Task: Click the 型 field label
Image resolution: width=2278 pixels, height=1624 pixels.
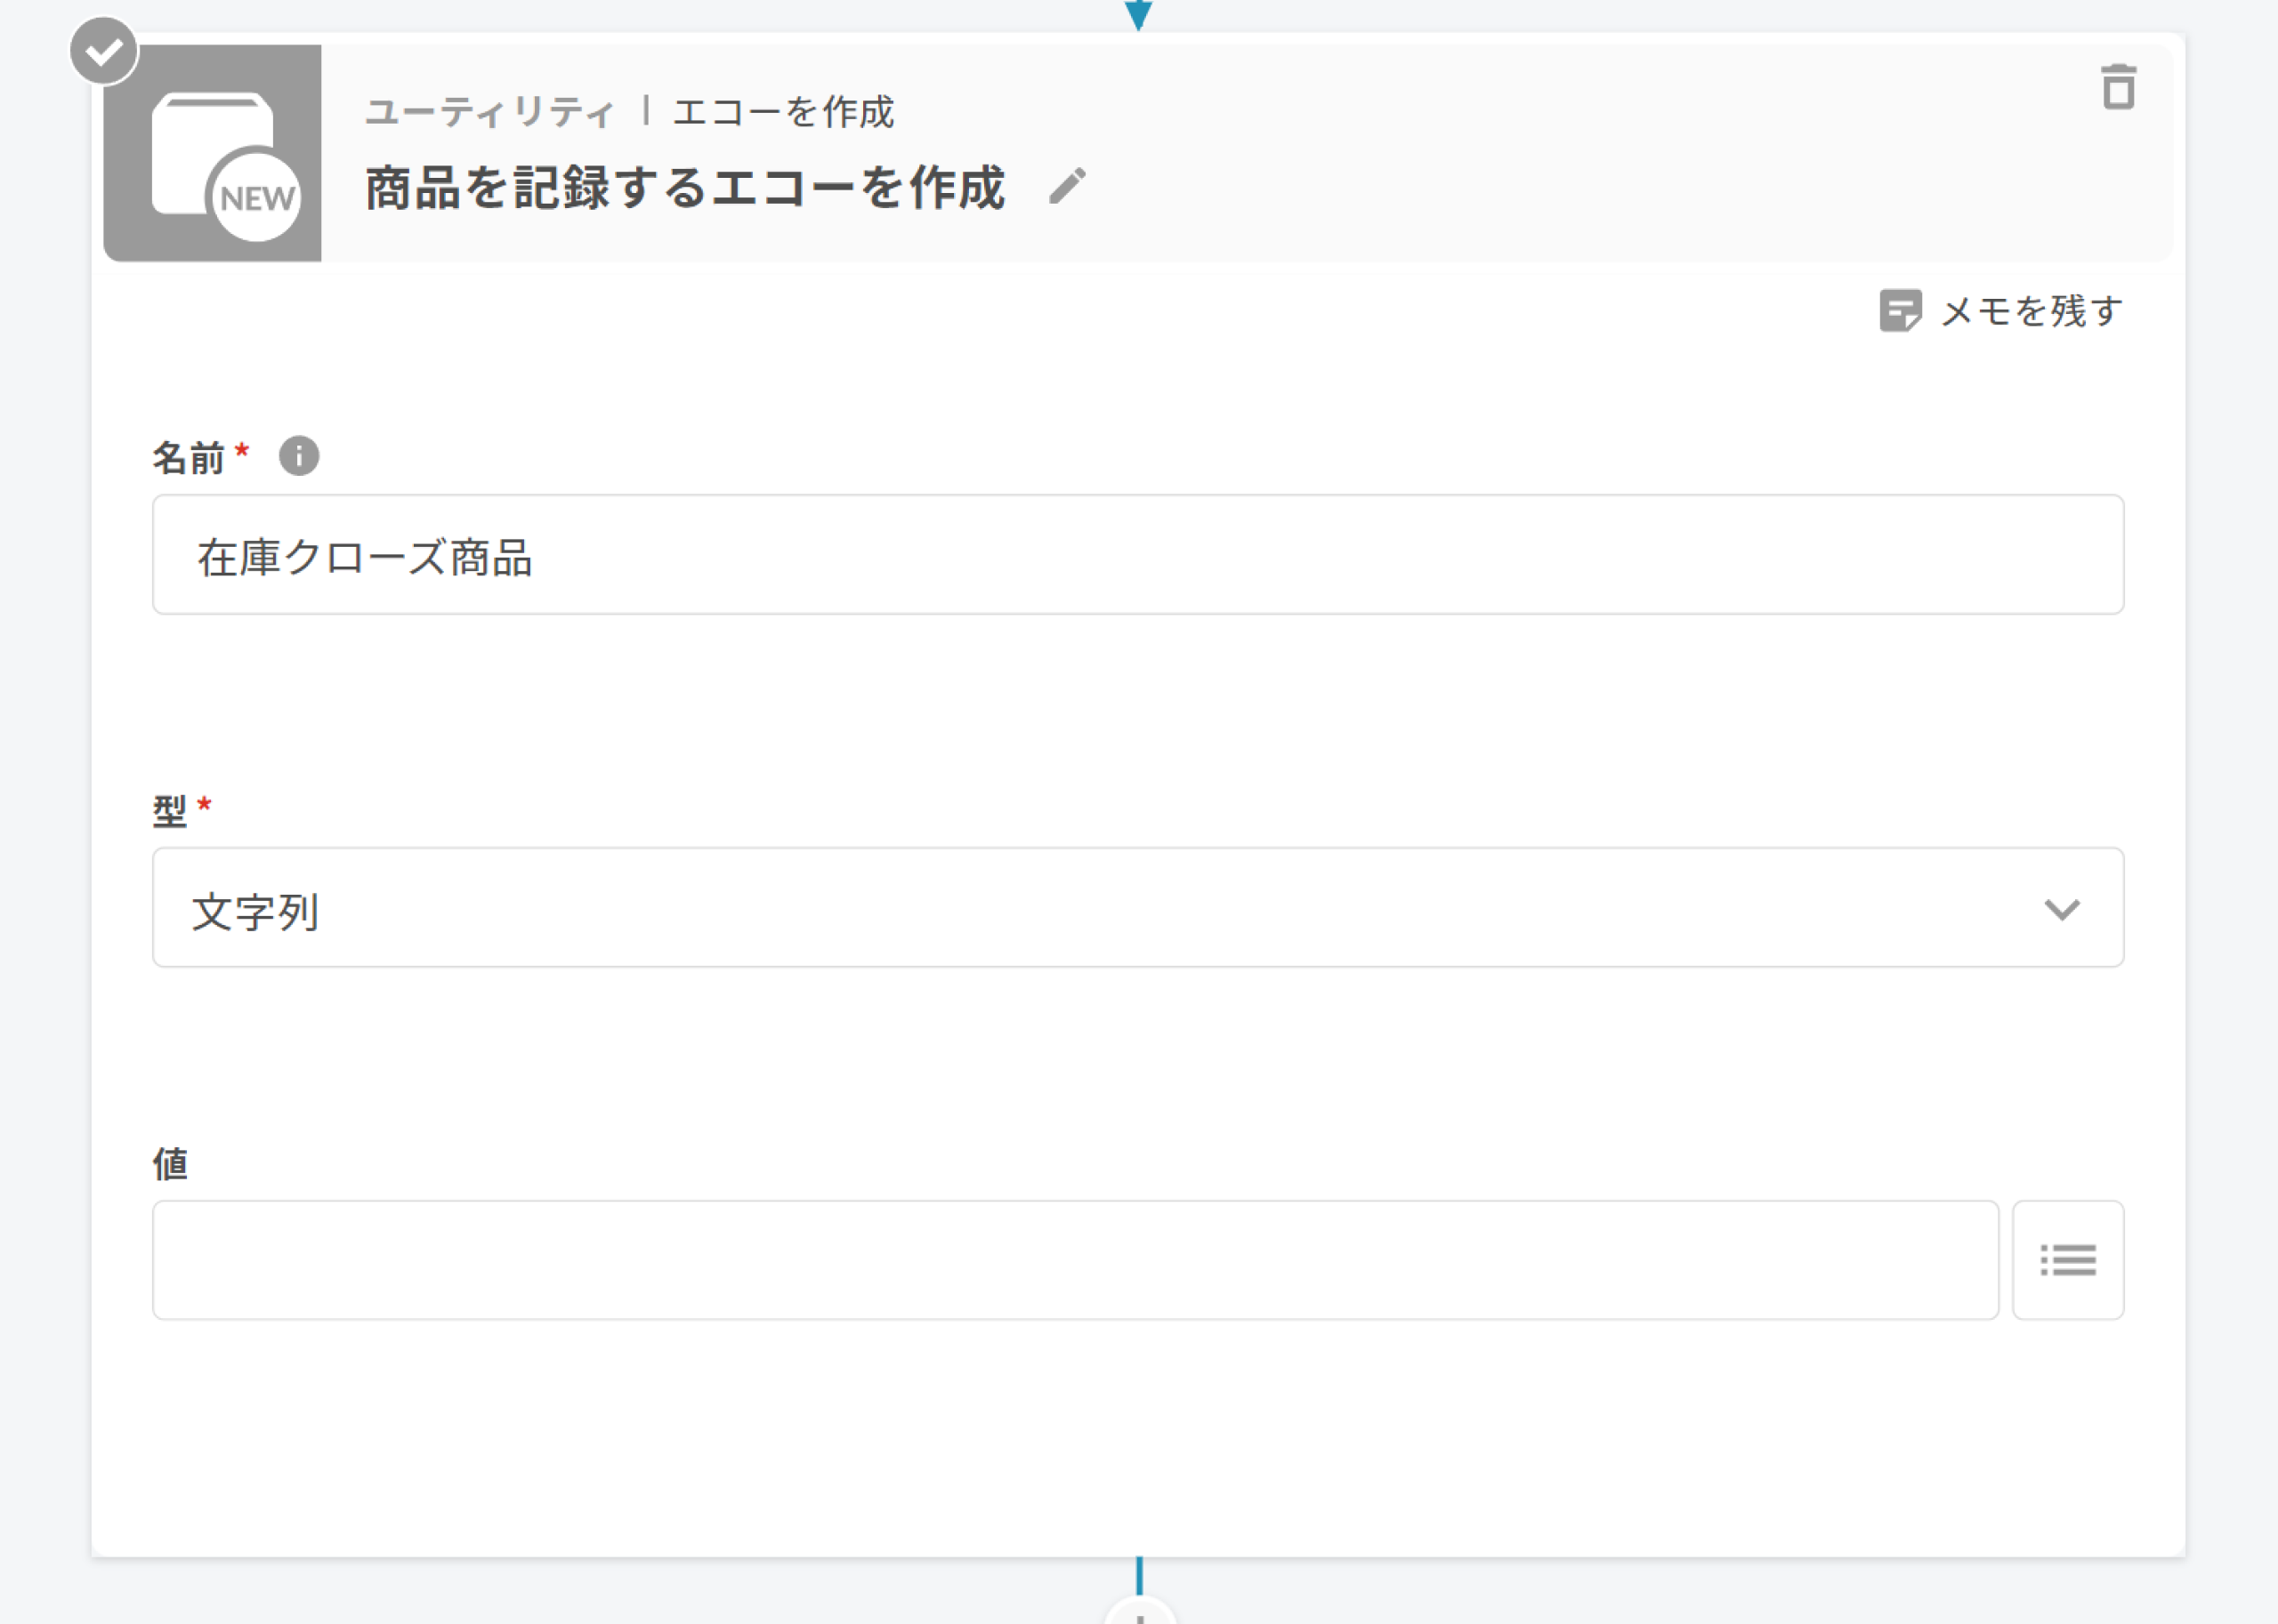Action: tap(170, 810)
